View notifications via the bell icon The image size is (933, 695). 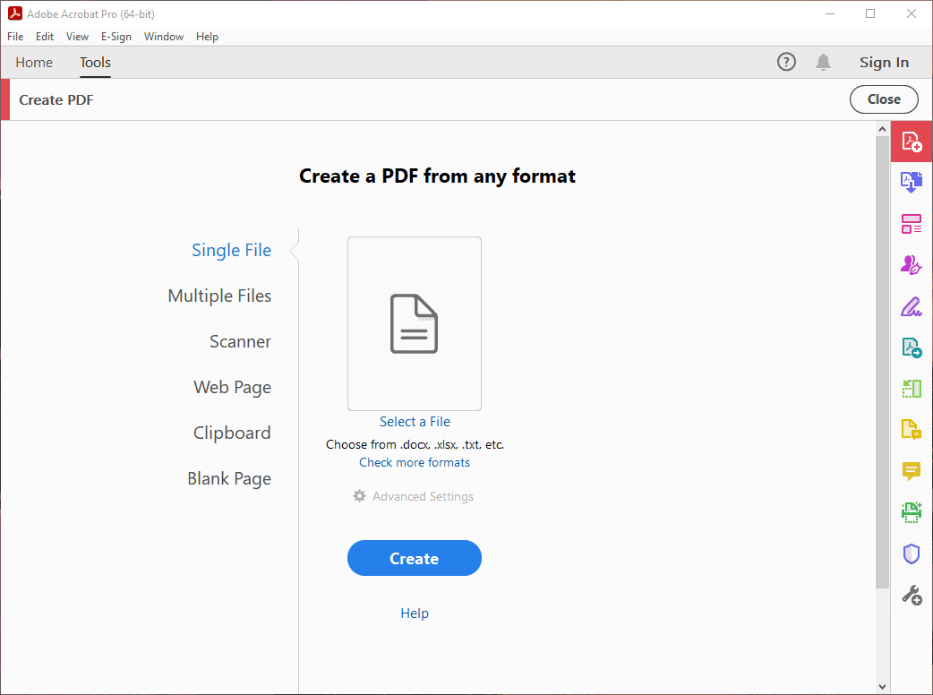[x=823, y=62]
